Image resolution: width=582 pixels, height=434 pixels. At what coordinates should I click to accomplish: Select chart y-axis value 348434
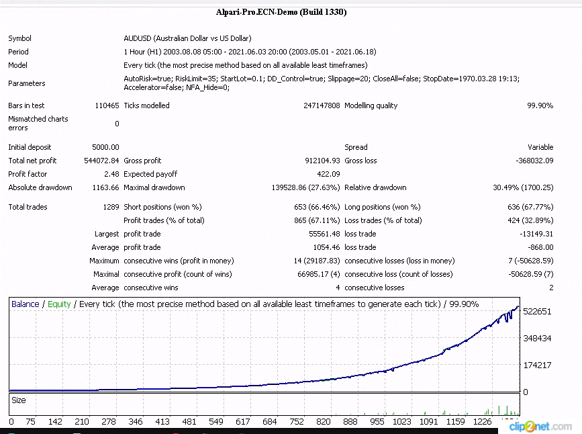pyautogui.click(x=537, y=338)
